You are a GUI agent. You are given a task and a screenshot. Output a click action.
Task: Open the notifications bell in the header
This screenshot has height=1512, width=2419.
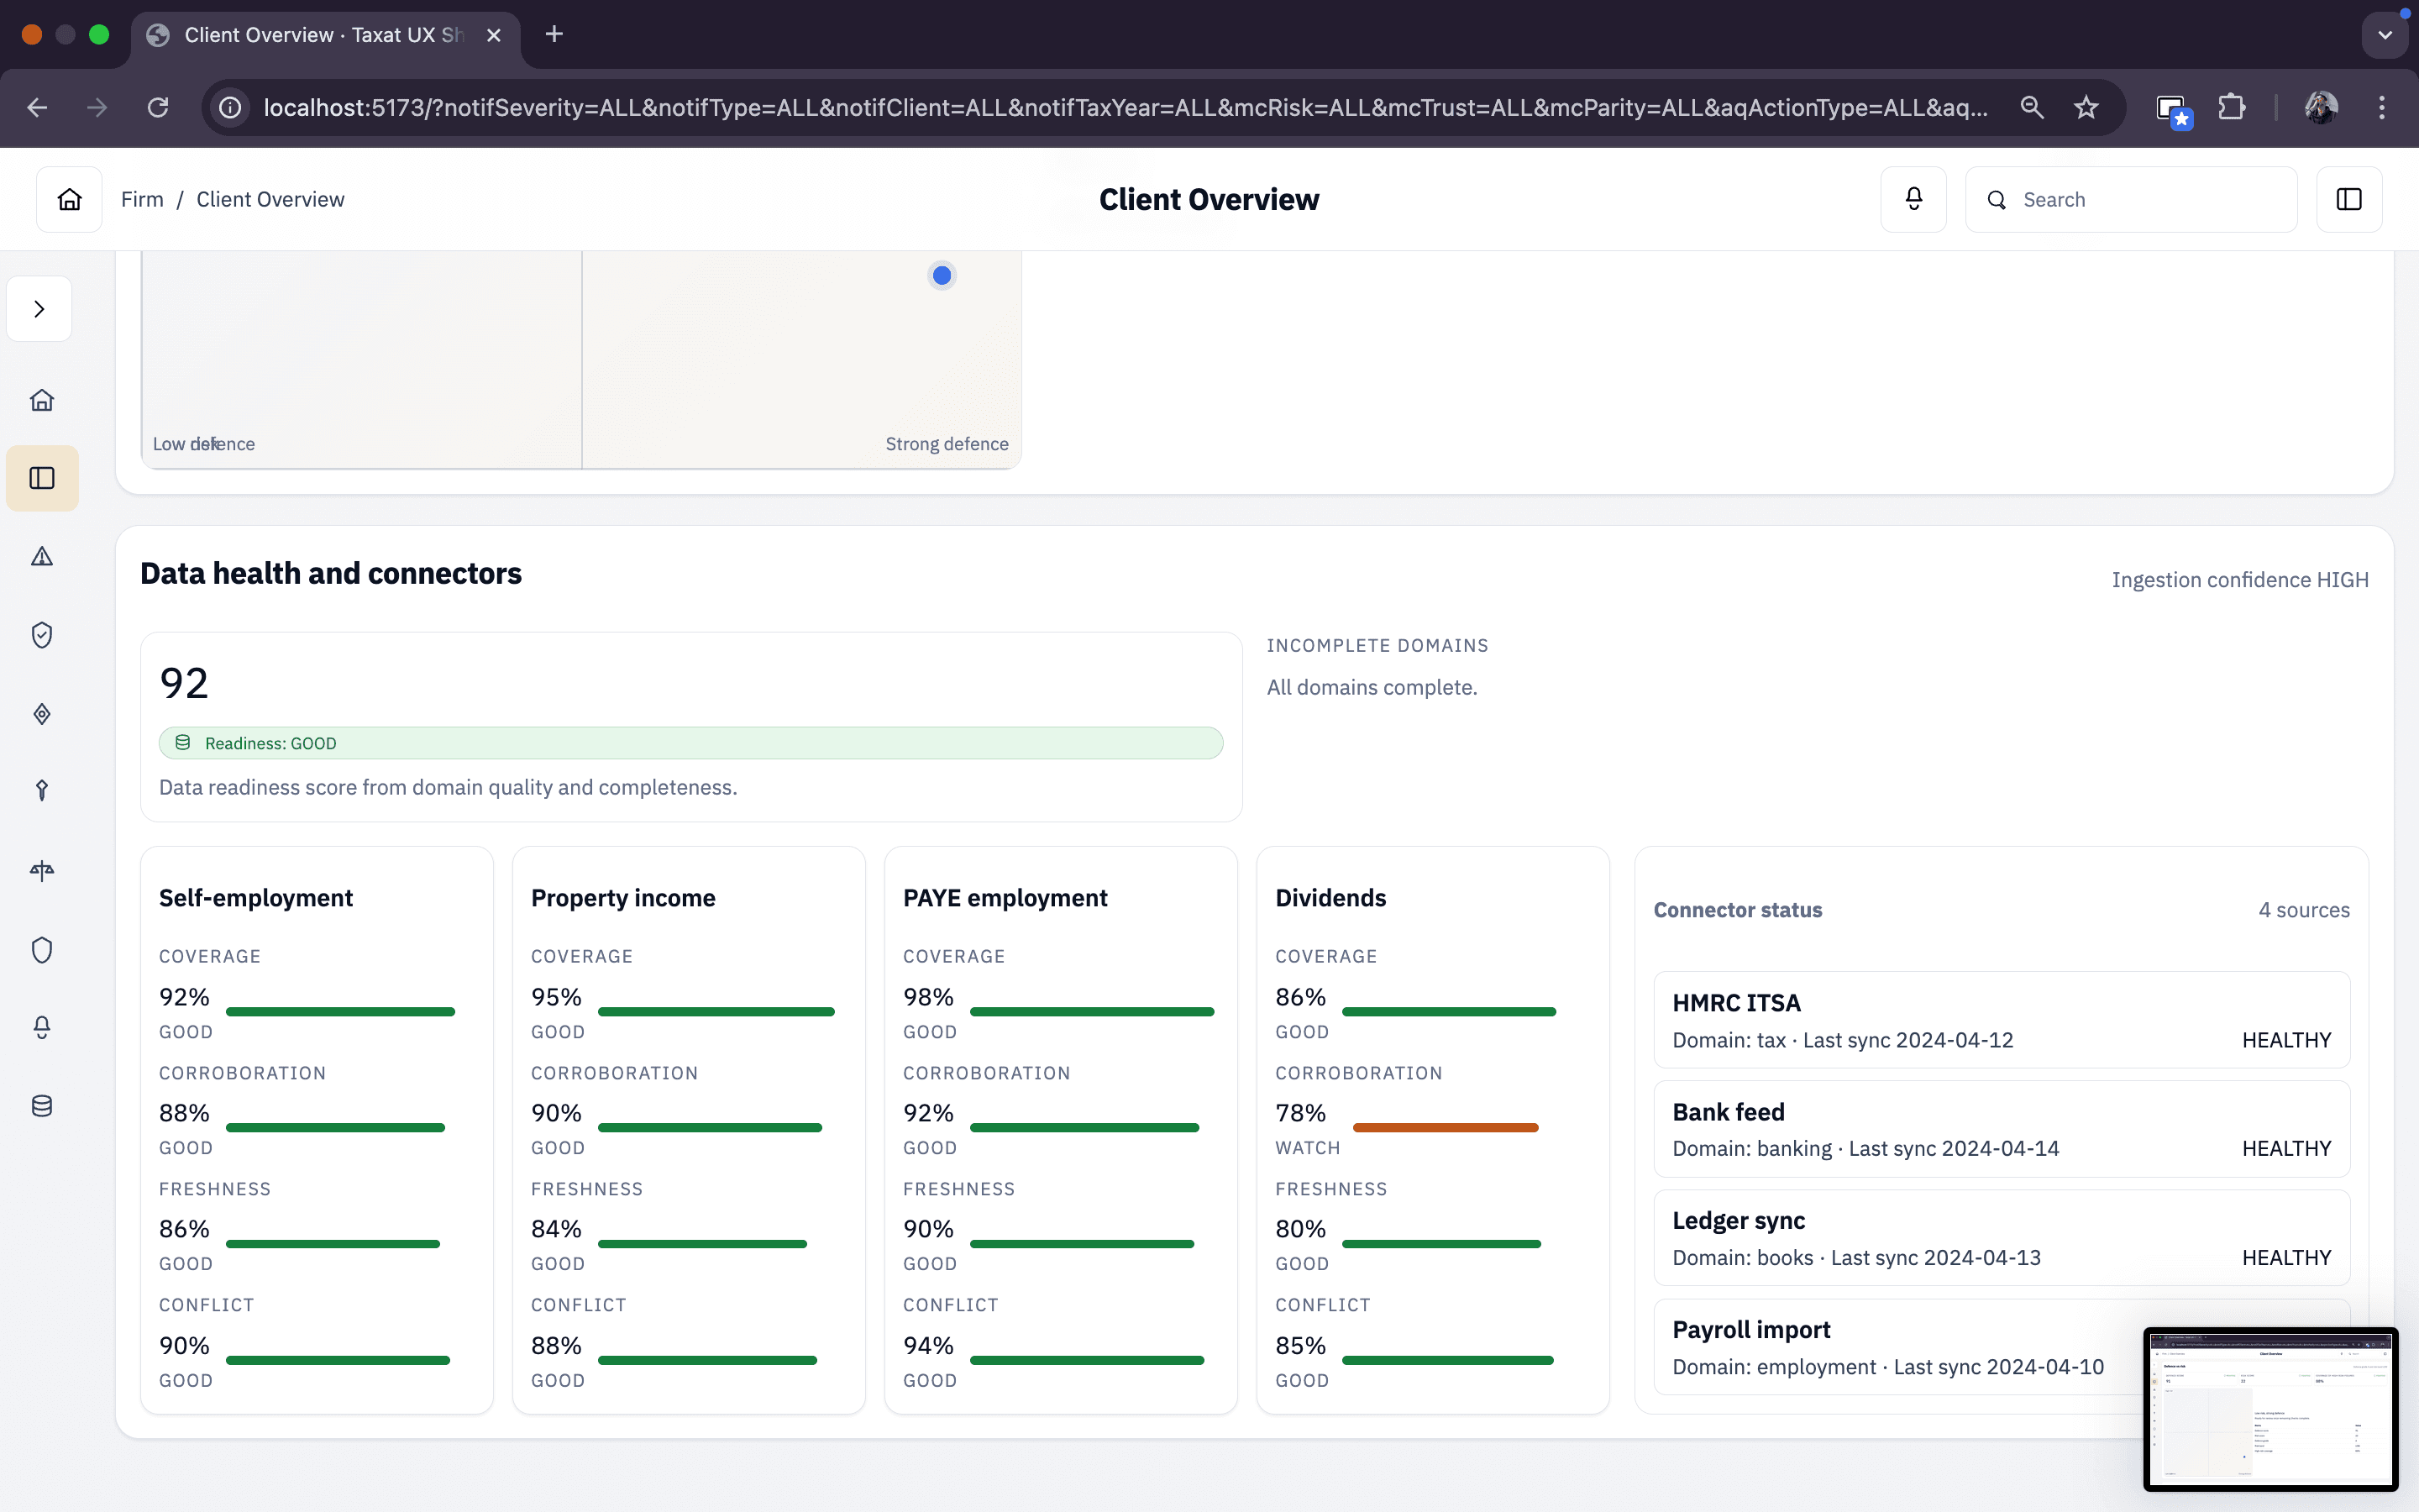(1913, 199)
